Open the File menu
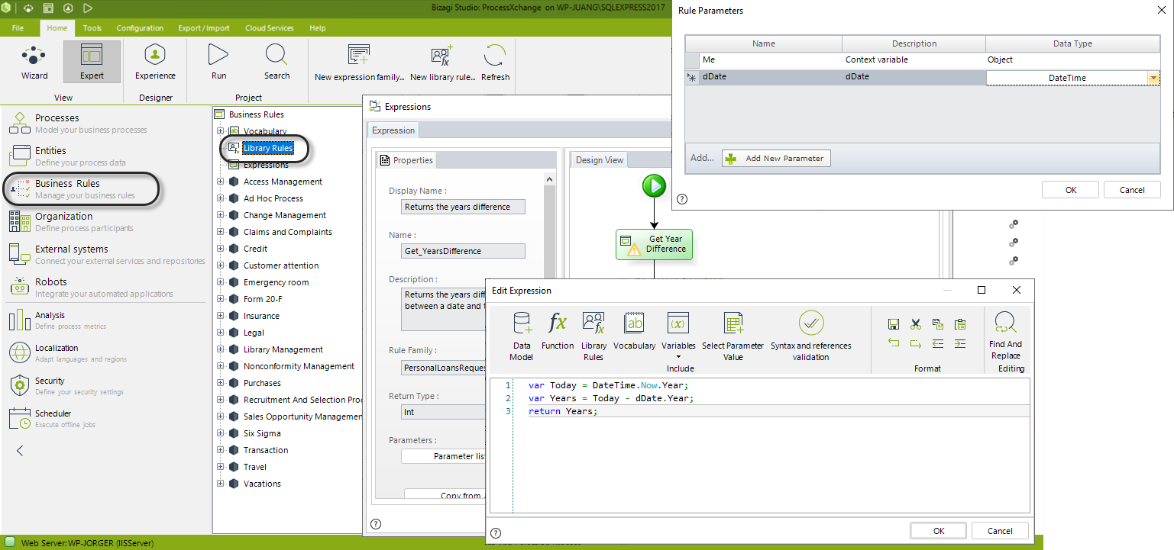This screenshot has height=550, width=1174. point(18,28)
